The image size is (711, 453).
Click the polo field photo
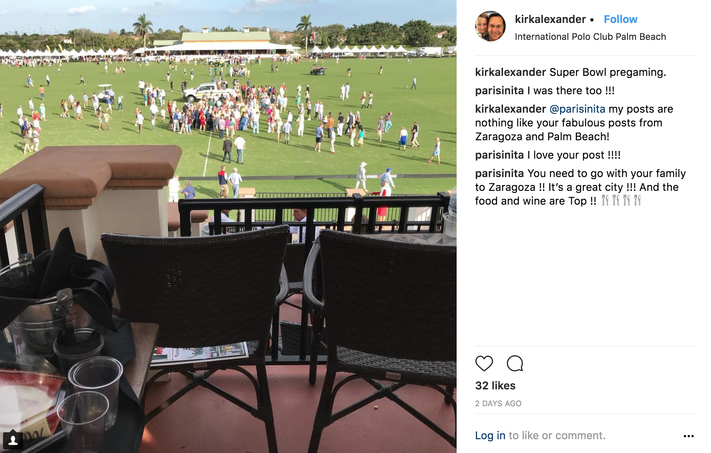point(228,226)
